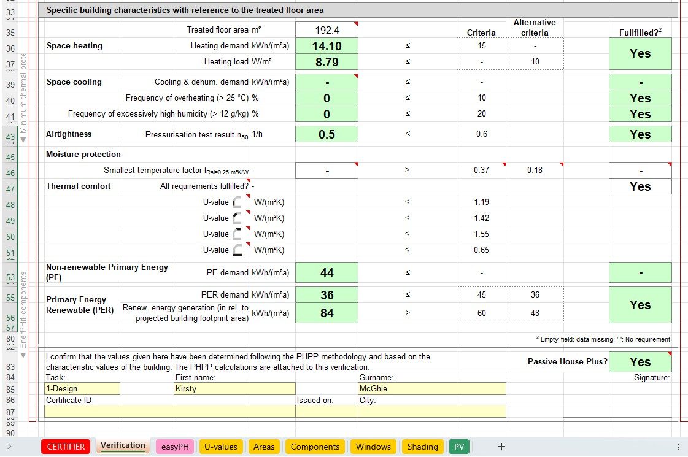Select the renewable energy generation value 84
The width and height of the screenshot is (688, 457).
click(327, 313)
